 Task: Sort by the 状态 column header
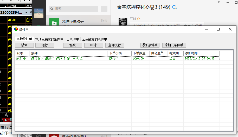[x=22, y=53]
